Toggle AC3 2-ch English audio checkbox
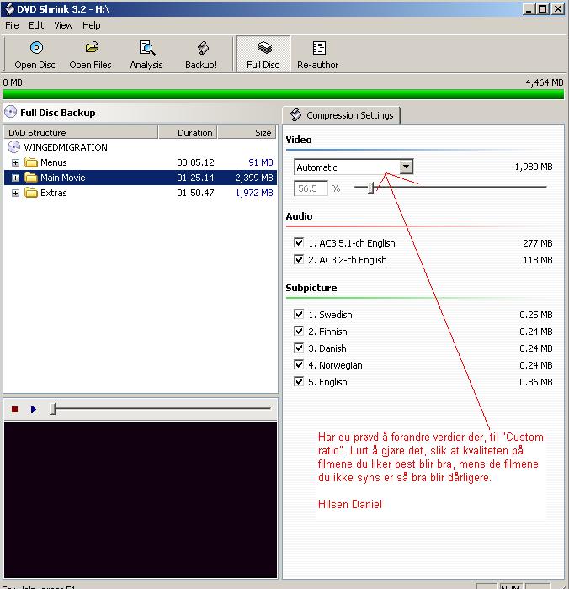The image size is (569, 589). pyautogui.click(x=299, y=259)
